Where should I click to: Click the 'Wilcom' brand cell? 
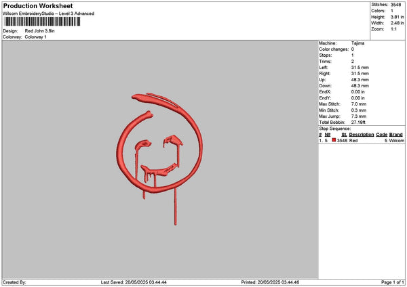click(396, 141)
